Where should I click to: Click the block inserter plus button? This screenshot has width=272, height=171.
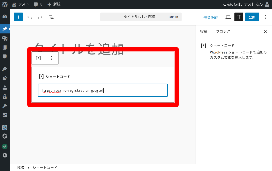click(x=18, y=17)
